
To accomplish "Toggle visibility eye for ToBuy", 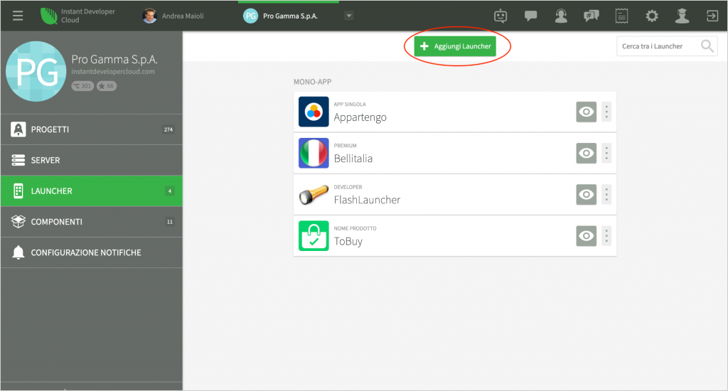I will tap(586, 236).
